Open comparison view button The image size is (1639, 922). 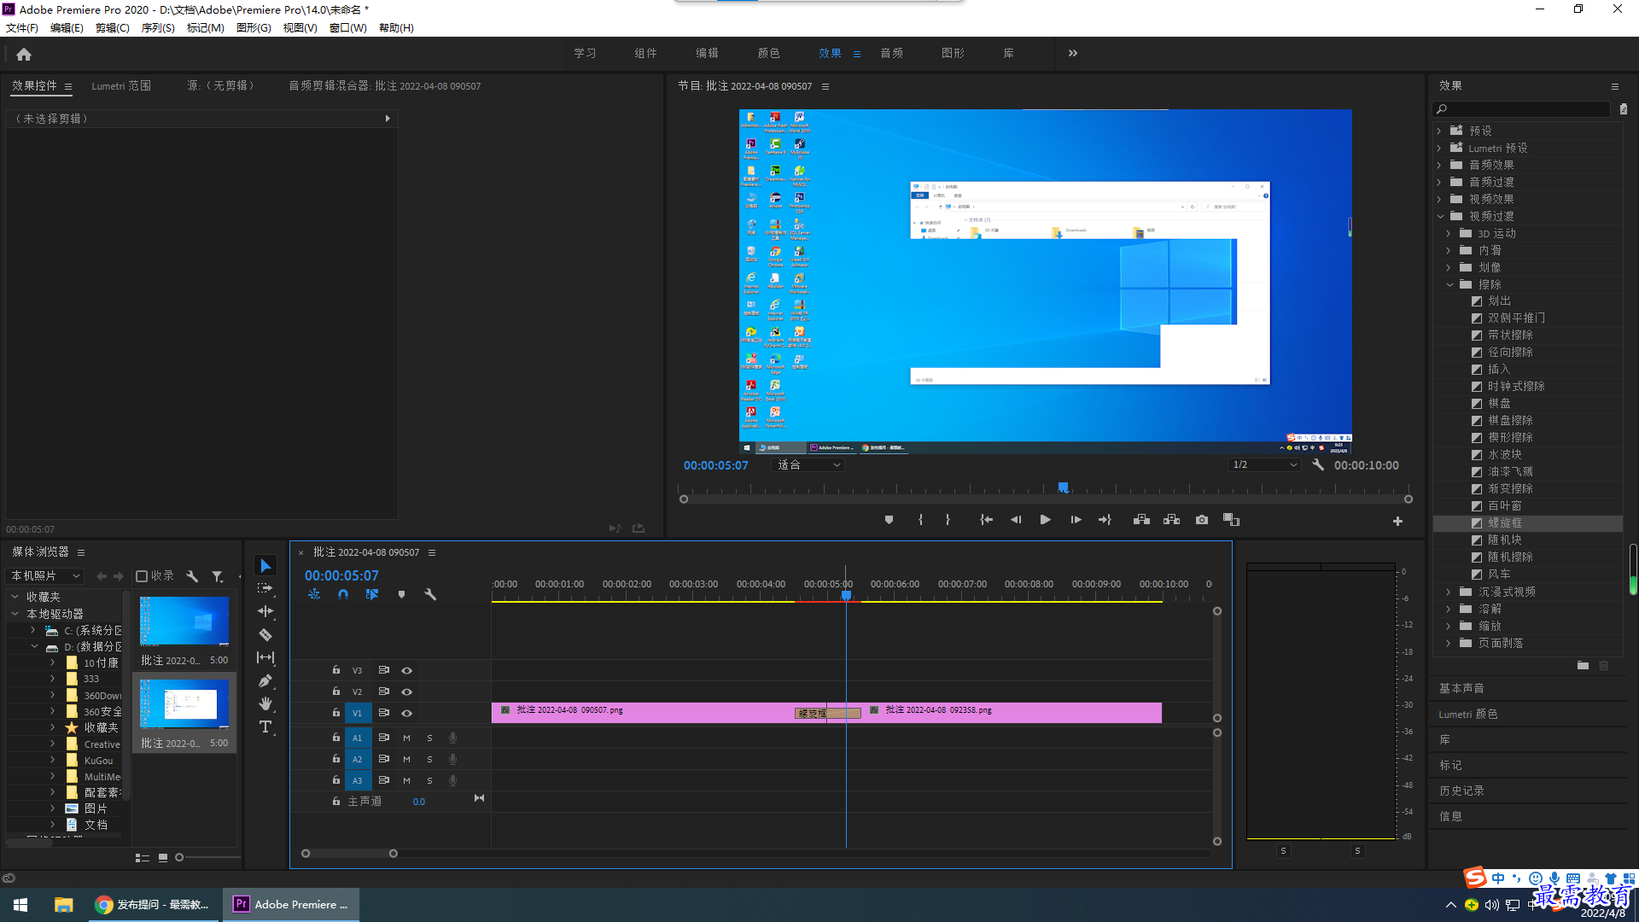[1231, 520]
